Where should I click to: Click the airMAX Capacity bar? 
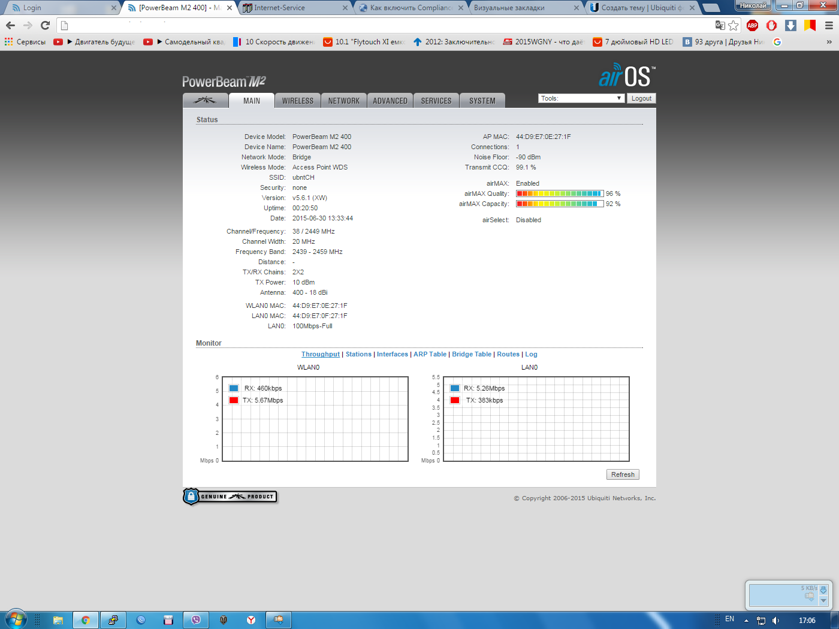[560, 204]
